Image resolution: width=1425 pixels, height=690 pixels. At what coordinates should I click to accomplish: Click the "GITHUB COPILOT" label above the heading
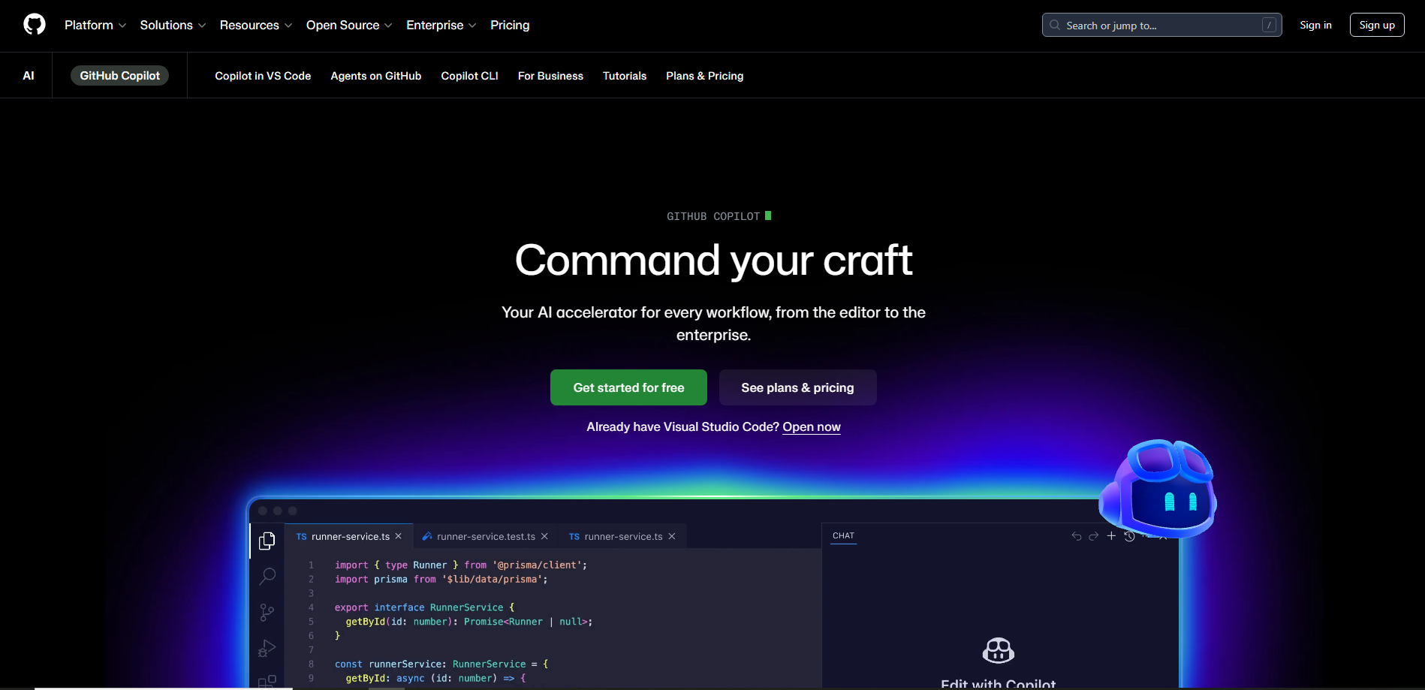(713, 216)
